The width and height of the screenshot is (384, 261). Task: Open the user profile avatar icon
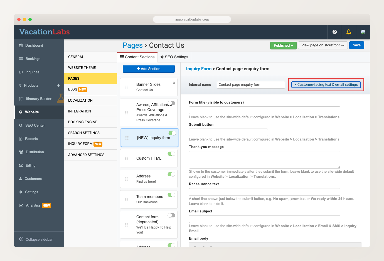[363, 32]
